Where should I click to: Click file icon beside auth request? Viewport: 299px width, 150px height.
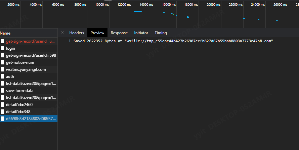tap(2, 77)
